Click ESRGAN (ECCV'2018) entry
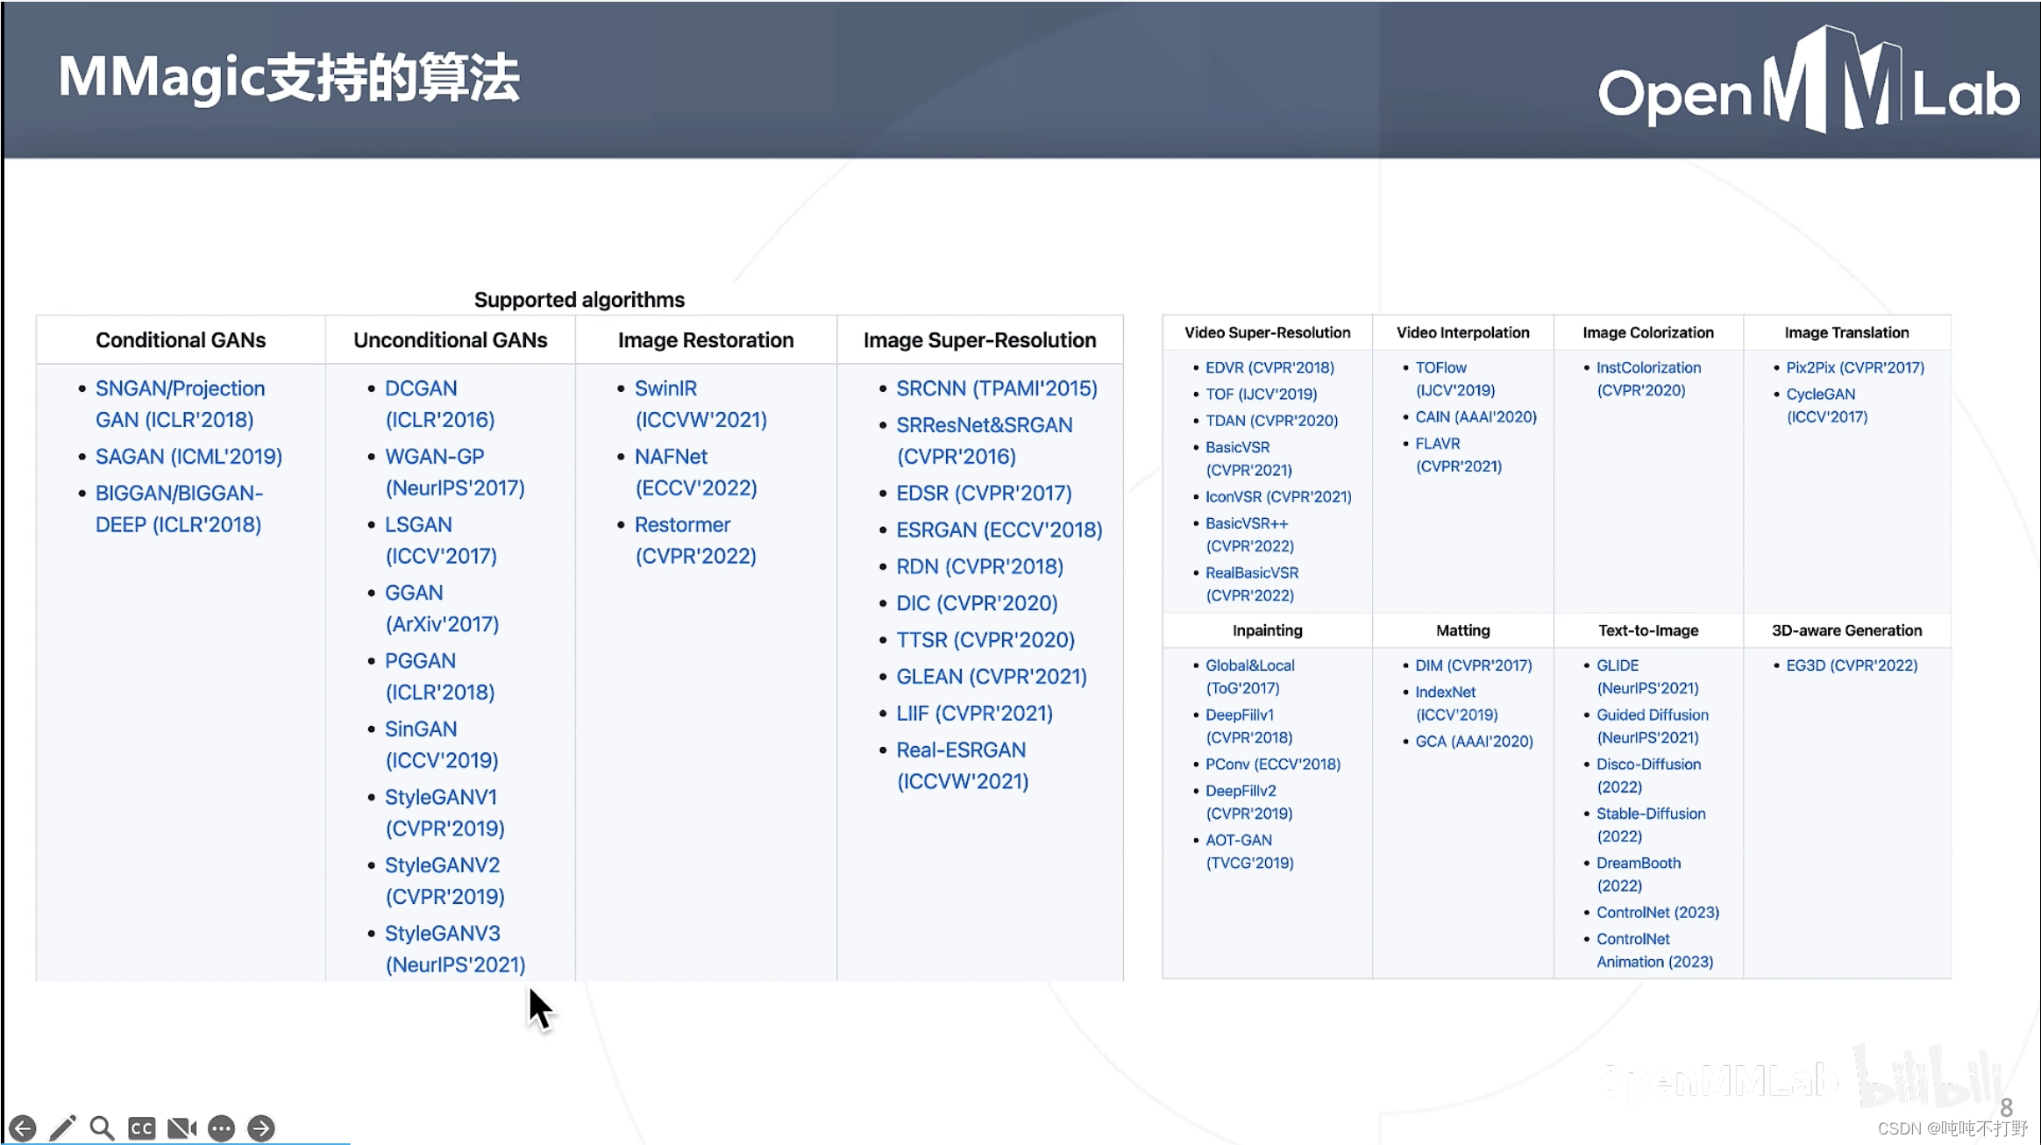 click(999, 530)
